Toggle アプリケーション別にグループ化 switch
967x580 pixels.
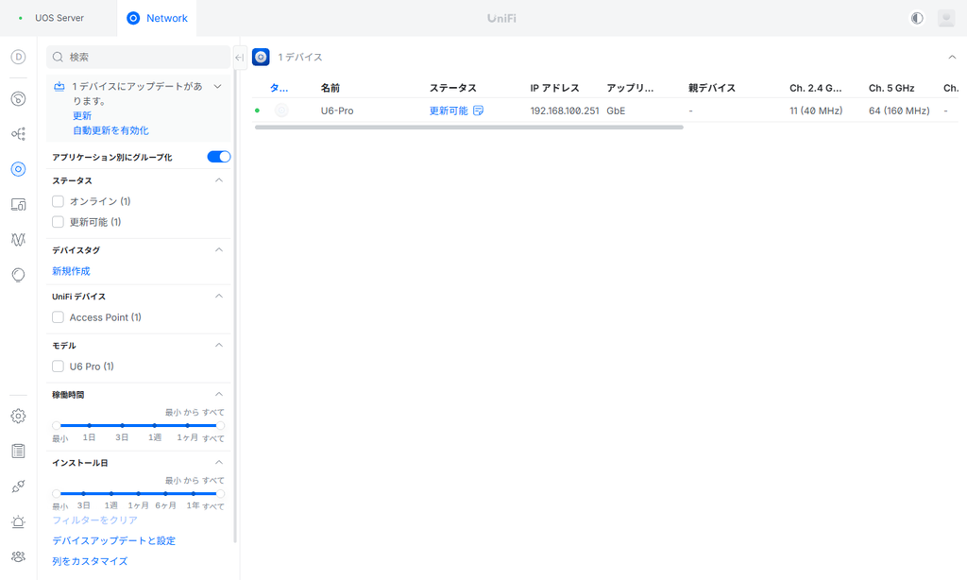coord(219,157)
